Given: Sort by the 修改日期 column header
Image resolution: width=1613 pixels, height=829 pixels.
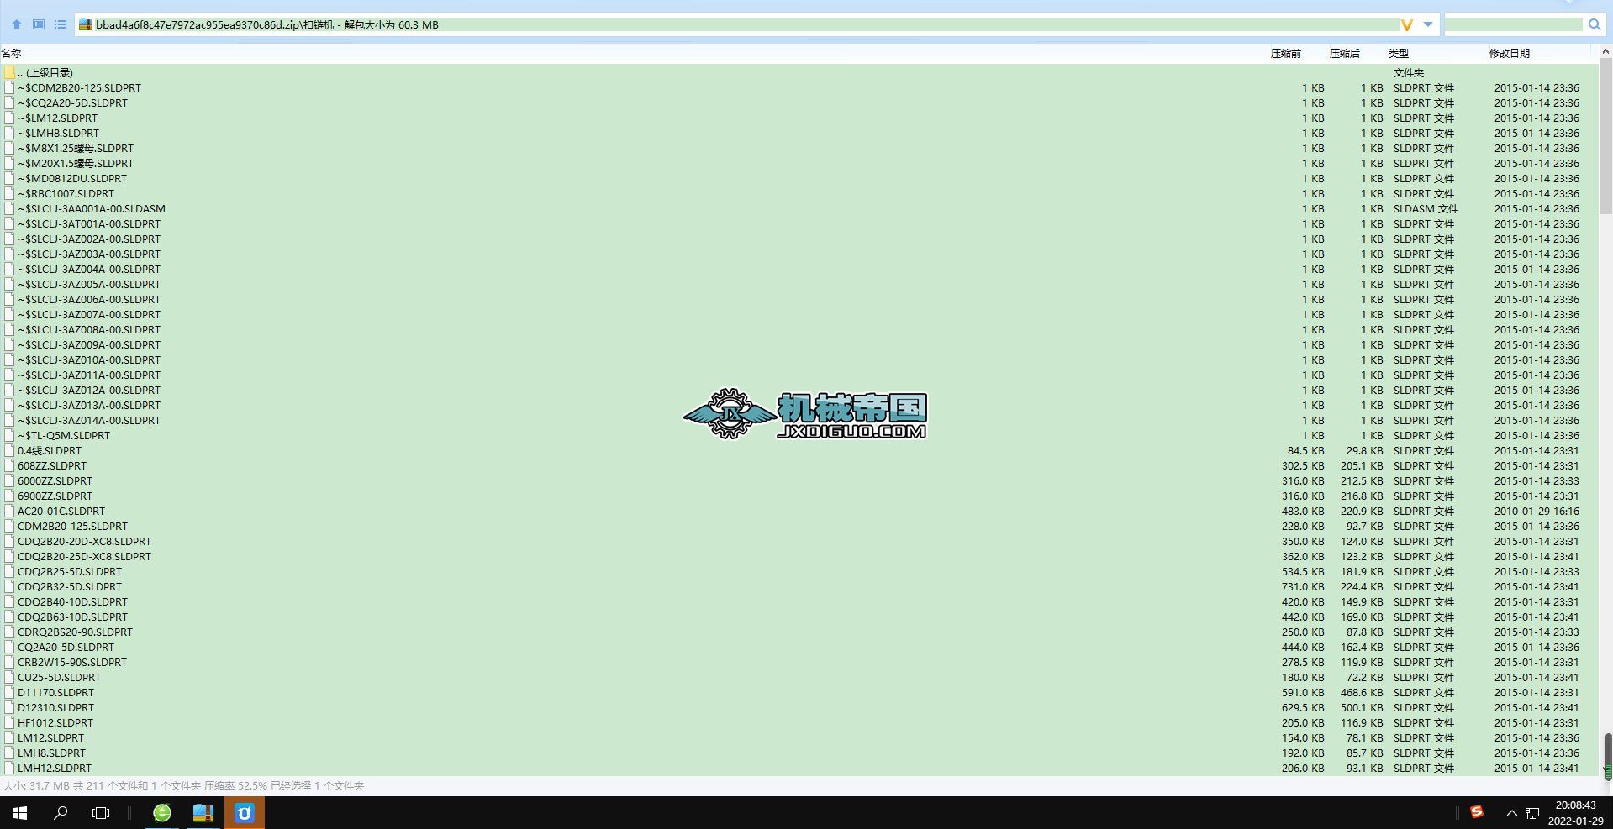Looking at the screenshot, I should tap(1510, 53).
